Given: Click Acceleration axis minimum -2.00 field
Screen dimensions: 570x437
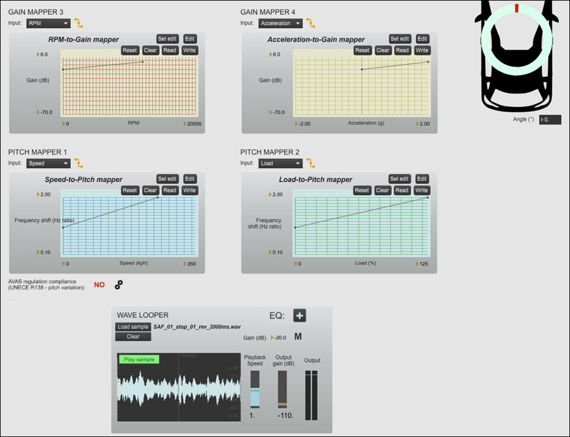Looking at the screenshot, I should [x=303, y=124].
